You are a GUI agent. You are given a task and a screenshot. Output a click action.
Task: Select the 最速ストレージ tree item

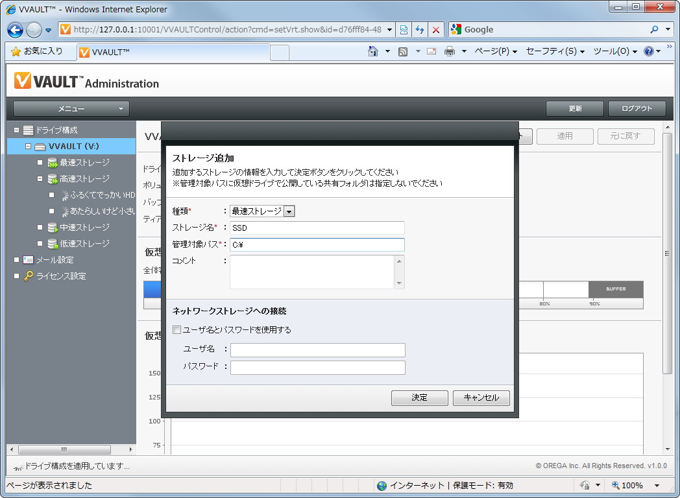(84, 163)
